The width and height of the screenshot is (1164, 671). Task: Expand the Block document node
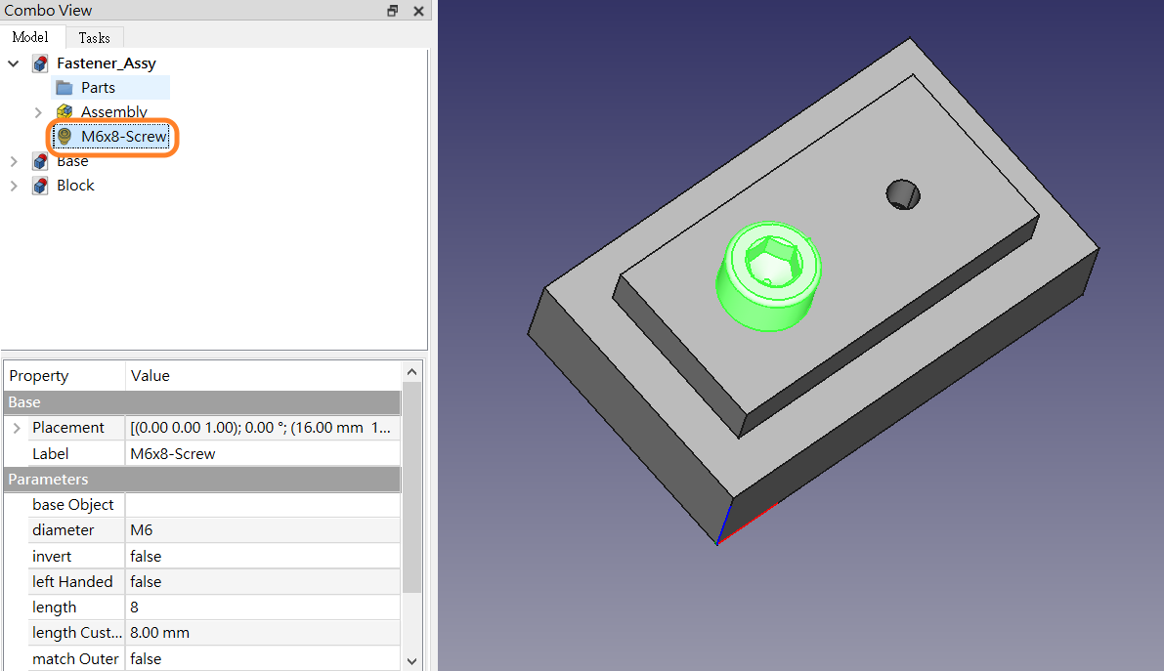[14, 186]
